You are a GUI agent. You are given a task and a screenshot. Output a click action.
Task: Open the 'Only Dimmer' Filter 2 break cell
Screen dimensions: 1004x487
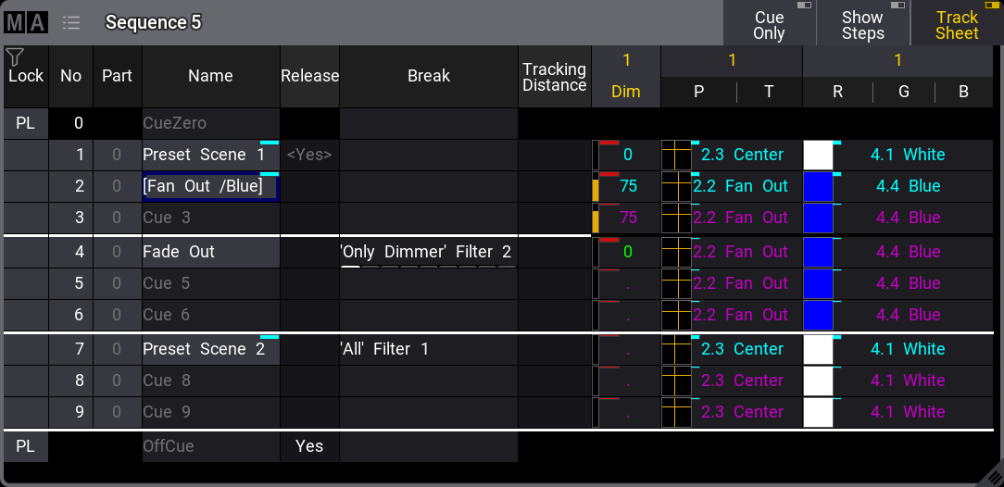point(428,252)
